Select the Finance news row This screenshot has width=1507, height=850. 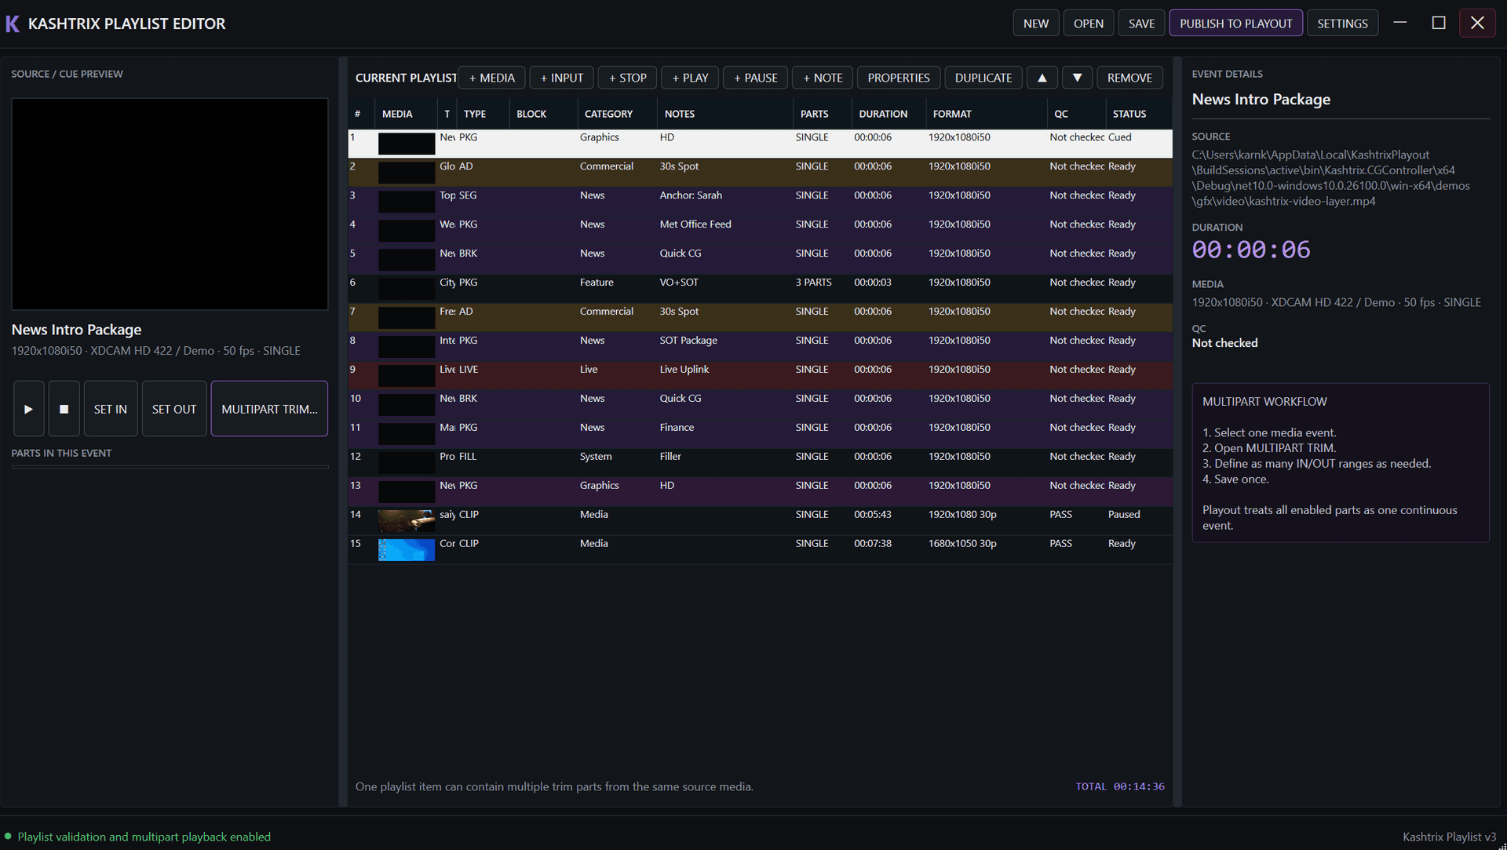pos(760,434)
